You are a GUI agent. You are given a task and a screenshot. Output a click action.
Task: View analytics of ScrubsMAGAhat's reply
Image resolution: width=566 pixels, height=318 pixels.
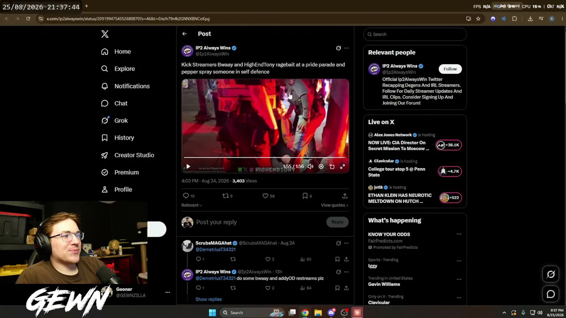[302, 259]
